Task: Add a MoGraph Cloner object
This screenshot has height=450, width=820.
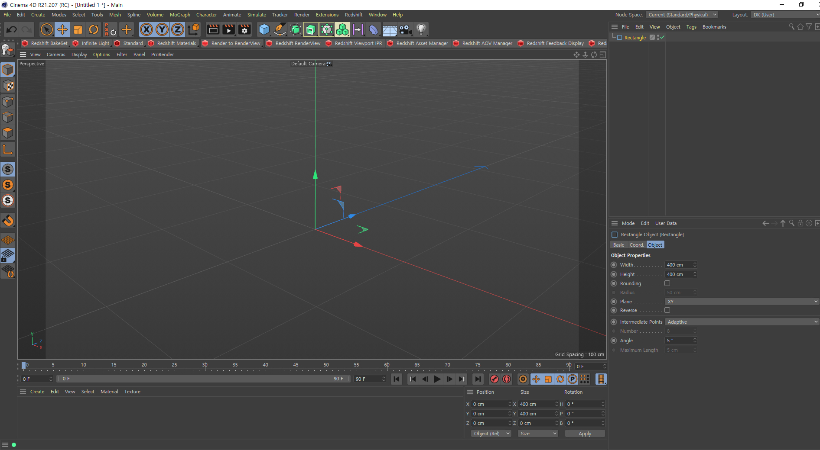Action: (x=342, y=29)
